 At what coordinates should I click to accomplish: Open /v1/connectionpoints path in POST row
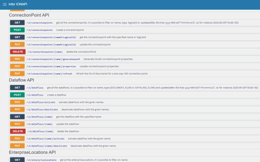click(x=40, y=30)
